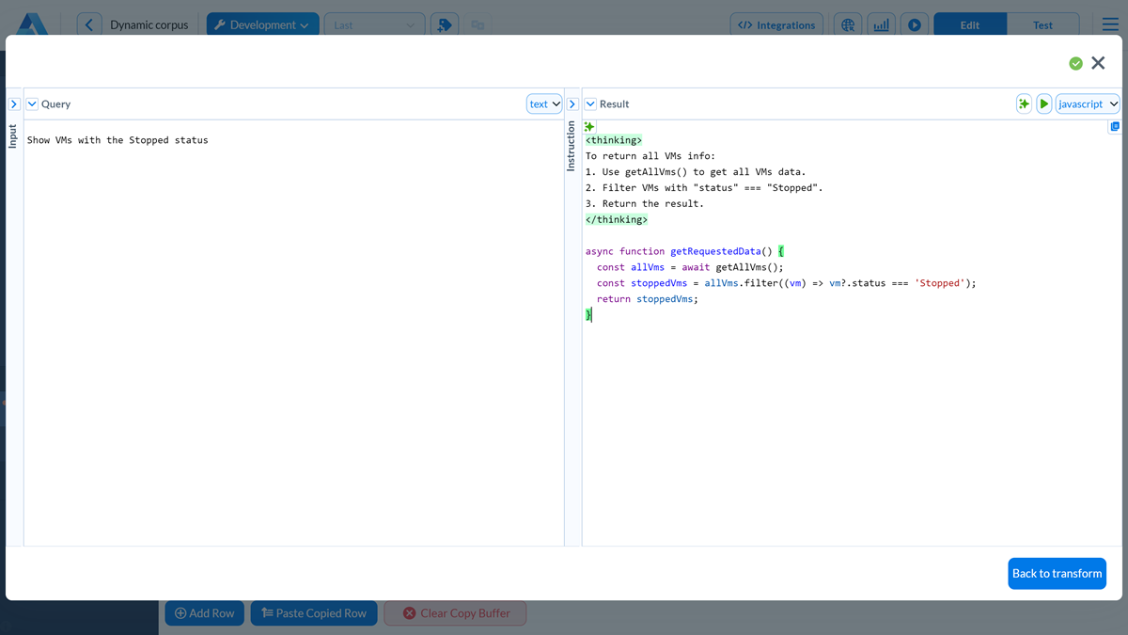1128x635 pixels.
Task: Click inside the Query text area
Action: coord(282,282)
